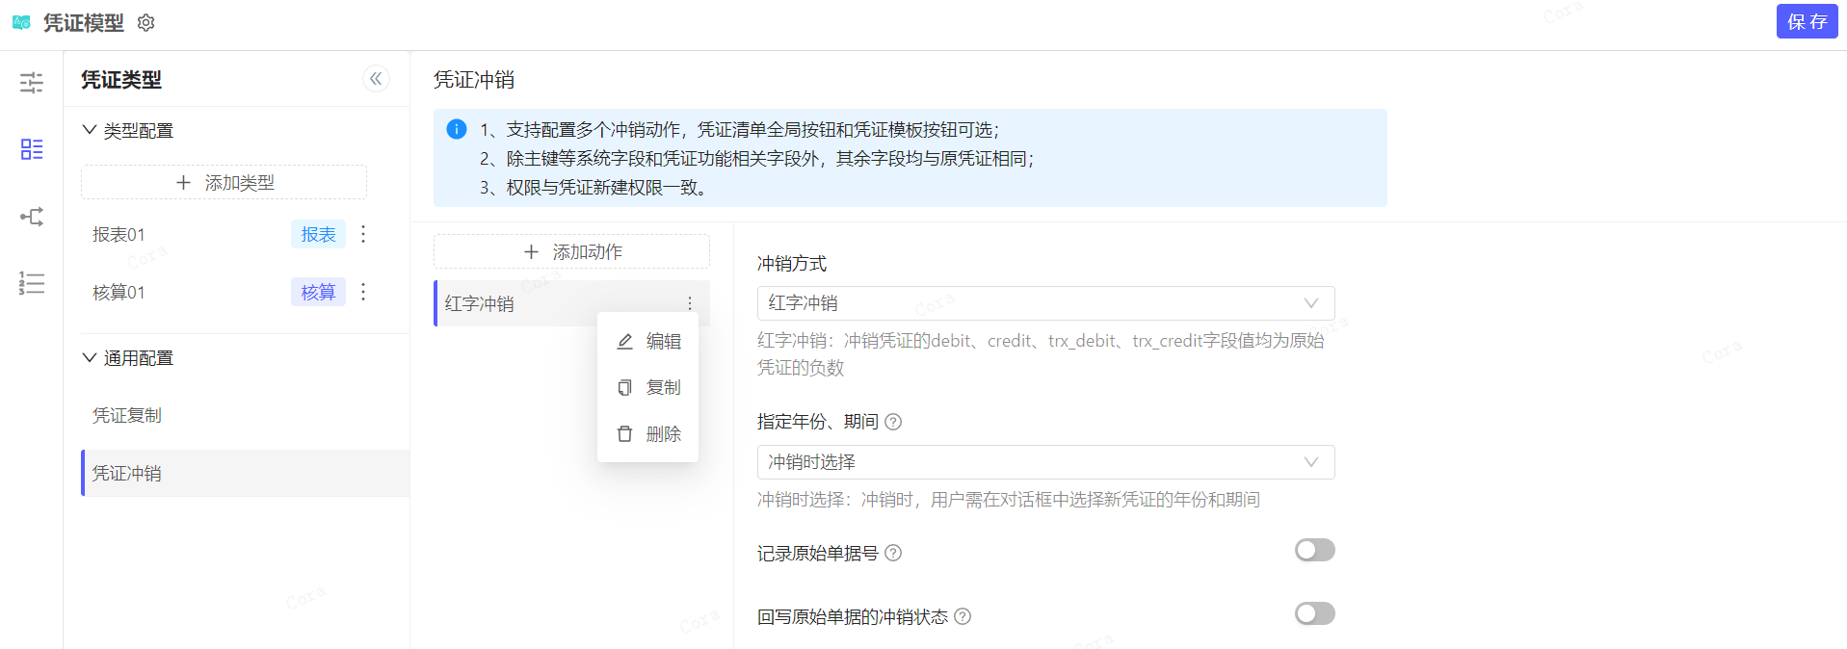Open the 指定年份、期间 dropdown showing 冲销时选择
The height and width of the screenshot is (649, 1847).
[1045, 462]
